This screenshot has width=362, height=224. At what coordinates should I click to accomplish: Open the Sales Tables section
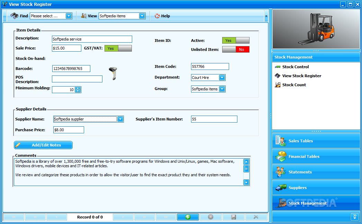(316, 141)
